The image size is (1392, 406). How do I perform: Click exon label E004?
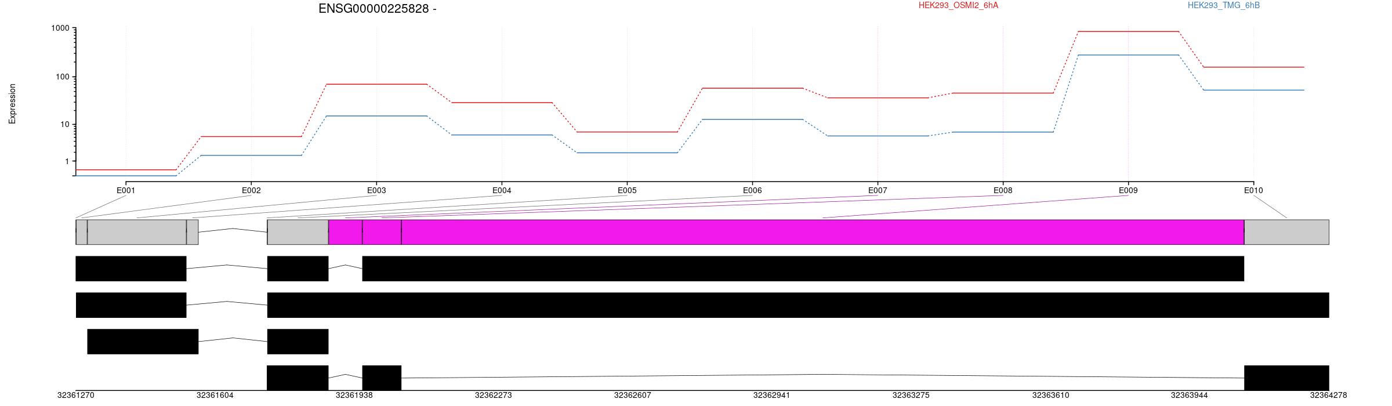coord(502,190)
